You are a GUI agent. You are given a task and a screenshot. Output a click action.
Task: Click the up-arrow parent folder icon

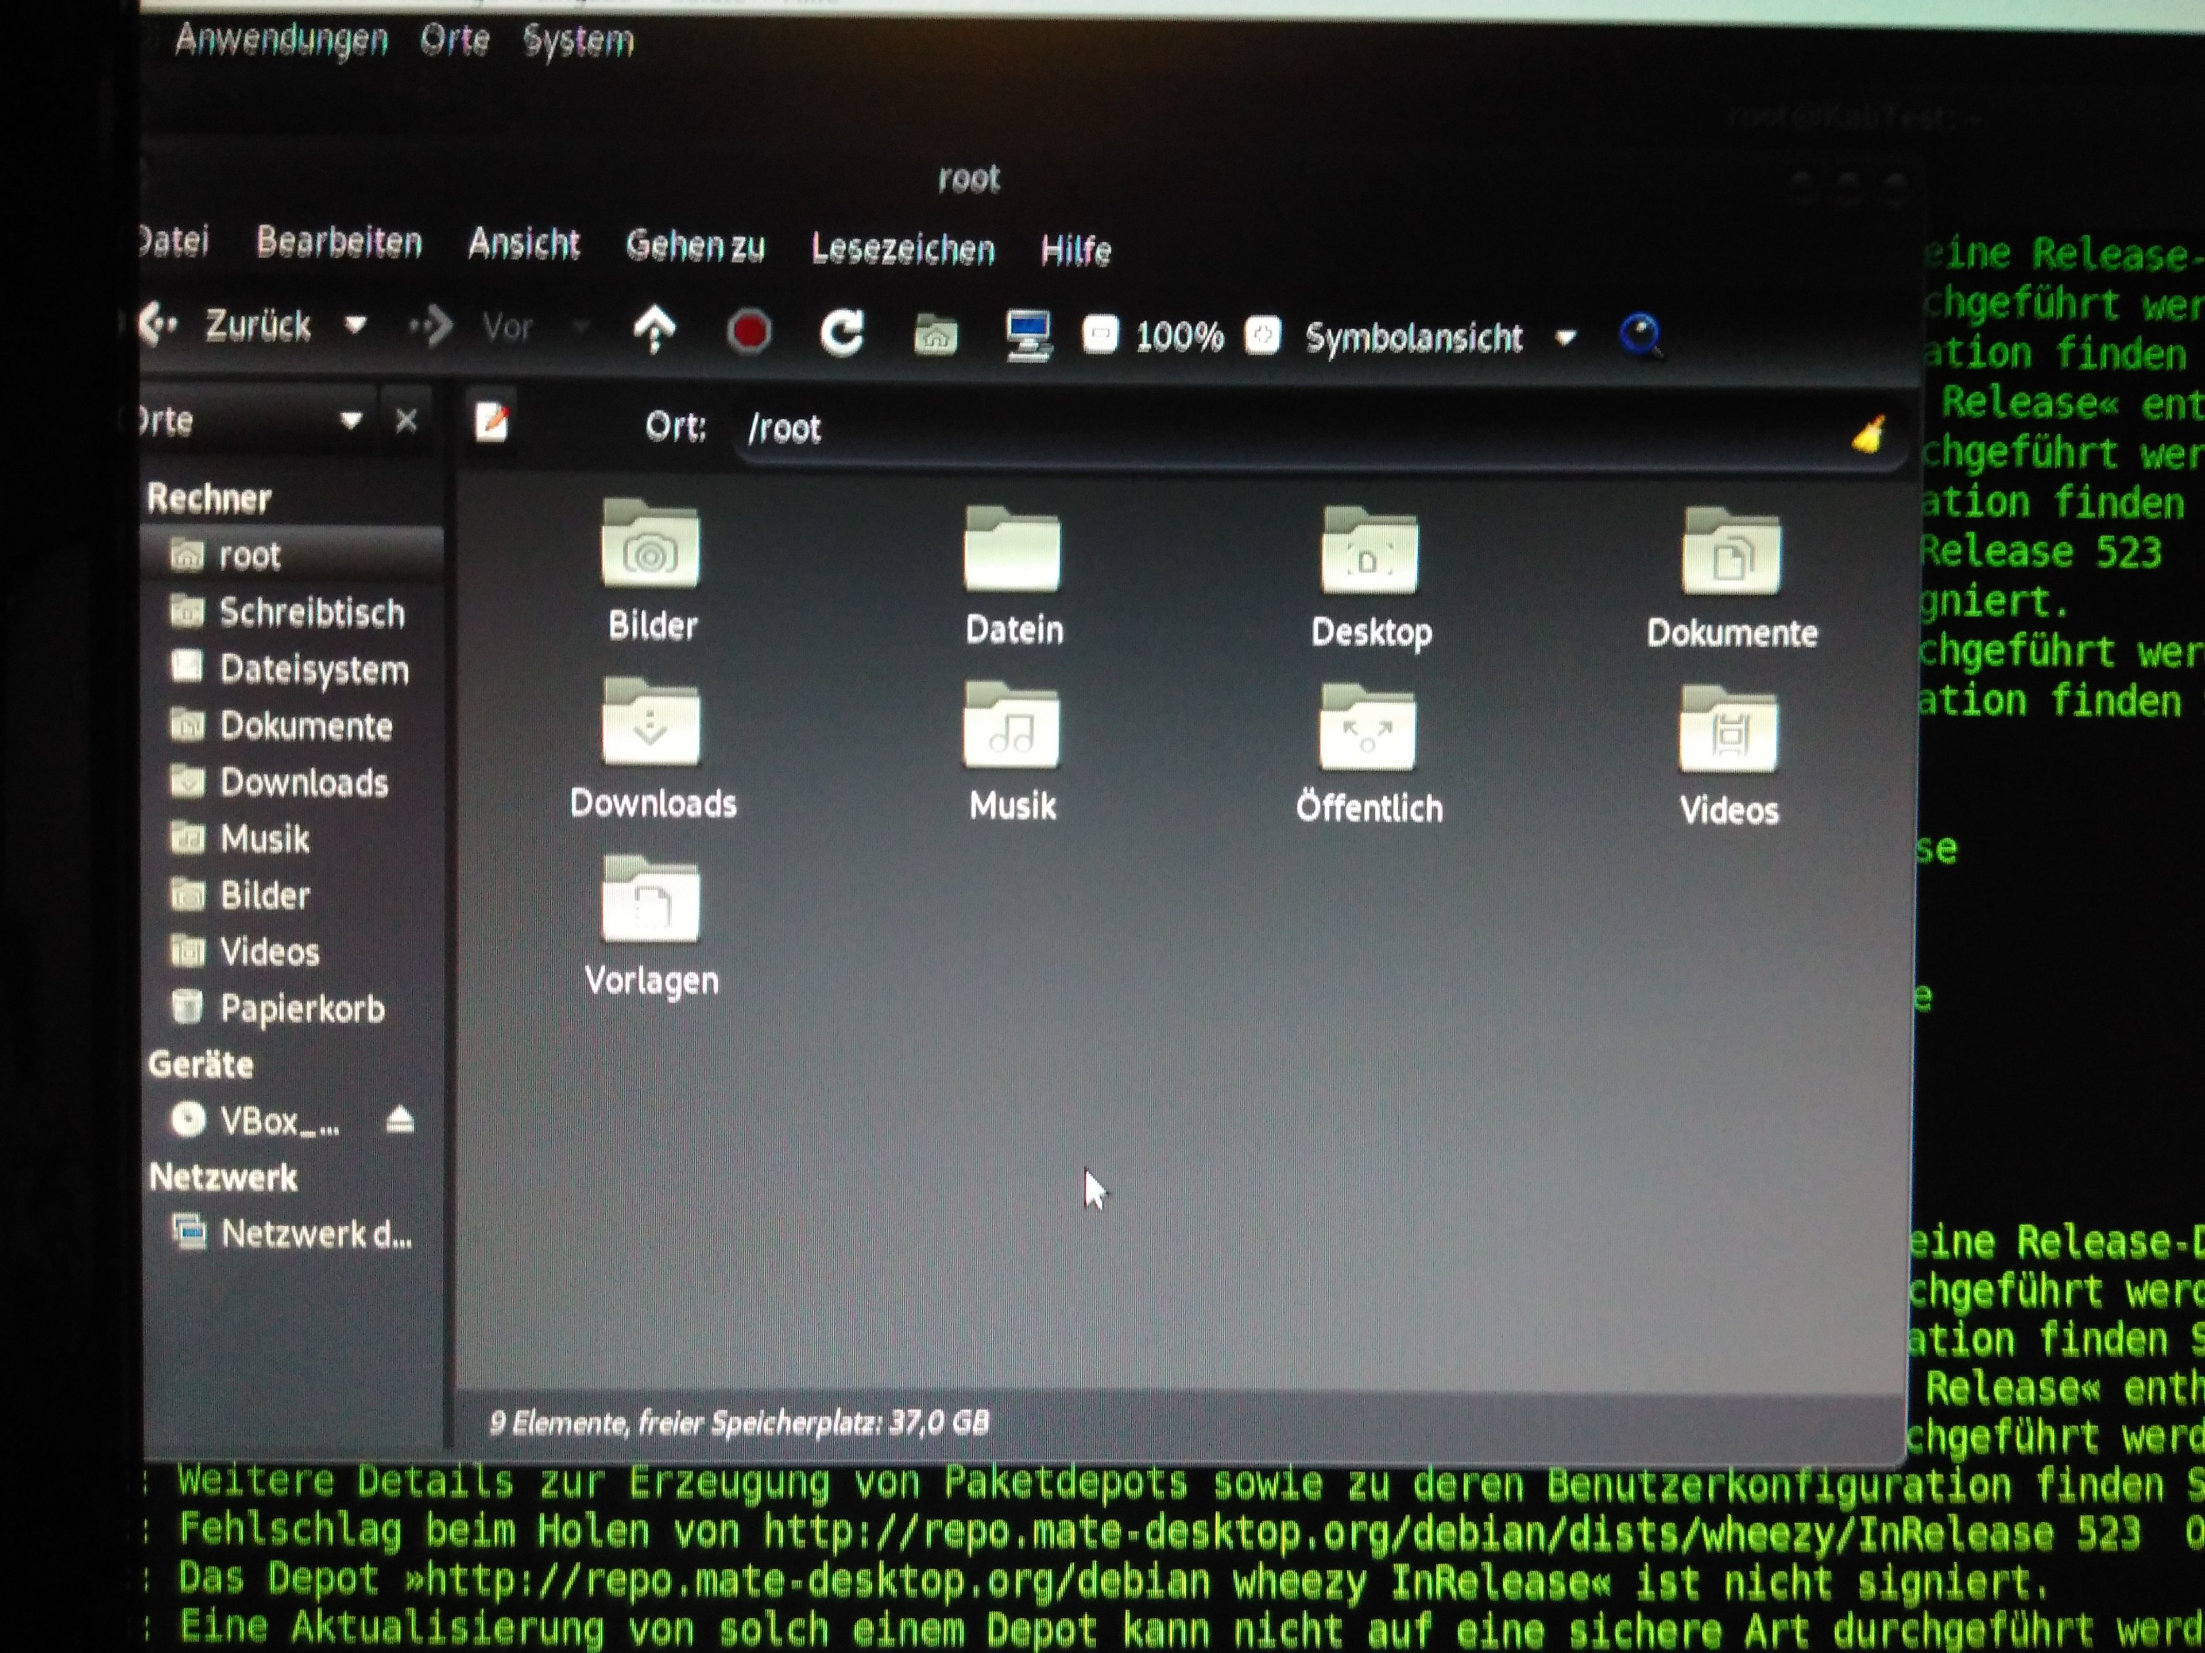655,330
